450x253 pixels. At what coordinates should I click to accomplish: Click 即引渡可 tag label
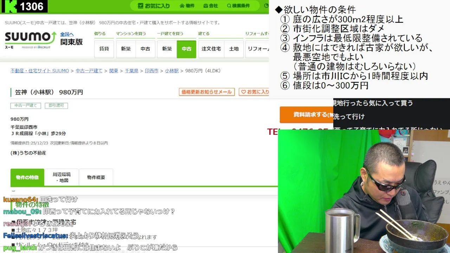click(x=56, y=105)
